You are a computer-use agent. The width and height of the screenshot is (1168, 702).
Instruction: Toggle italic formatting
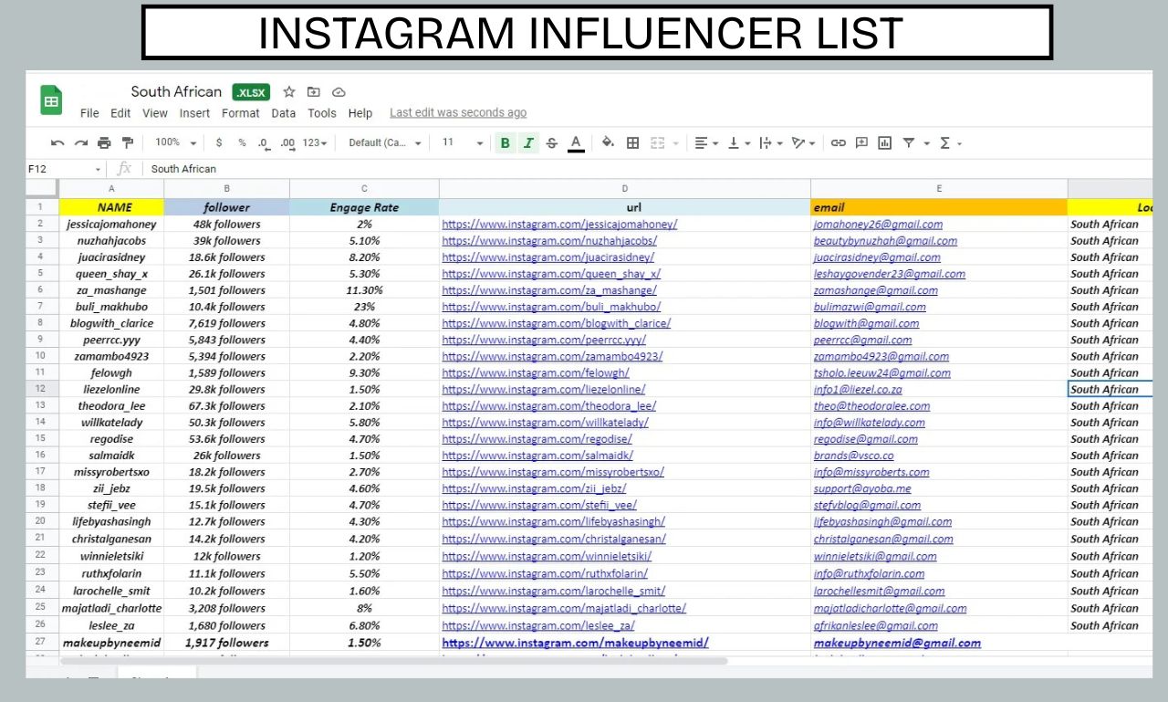(529, 142)
